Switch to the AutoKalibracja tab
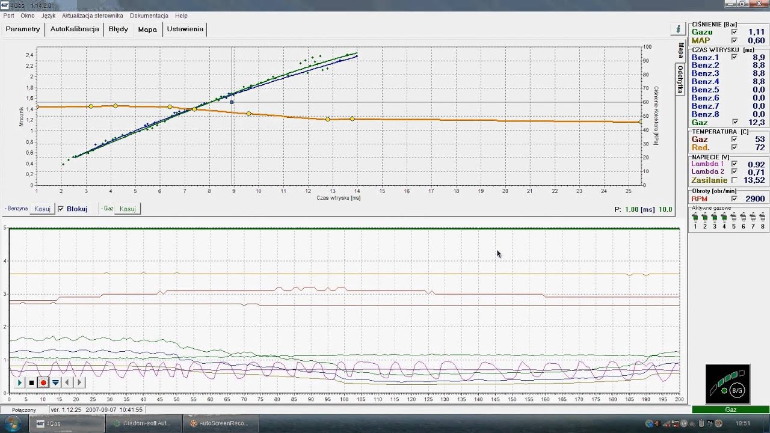 [75, 29]
